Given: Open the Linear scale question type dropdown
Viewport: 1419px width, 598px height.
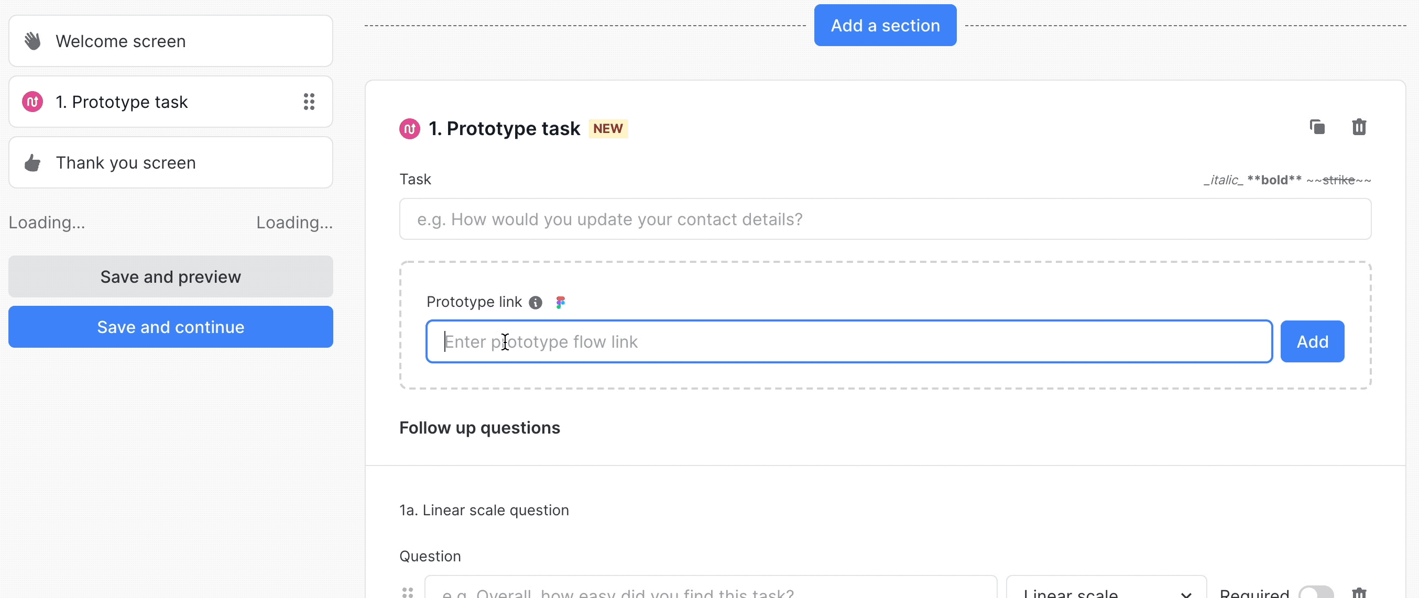Looking at the screenshot, I should tap(1106, 592).
